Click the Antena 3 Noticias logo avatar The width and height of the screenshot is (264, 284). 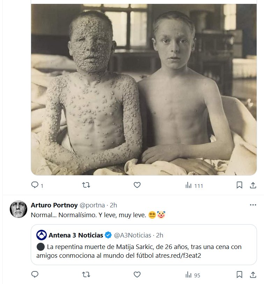coord(42,235)
